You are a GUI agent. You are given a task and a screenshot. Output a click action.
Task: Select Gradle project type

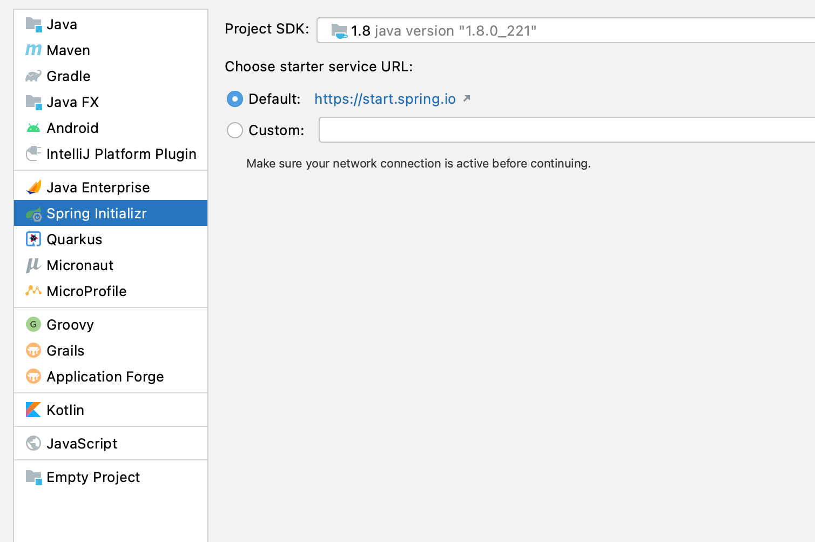point(111,76)
